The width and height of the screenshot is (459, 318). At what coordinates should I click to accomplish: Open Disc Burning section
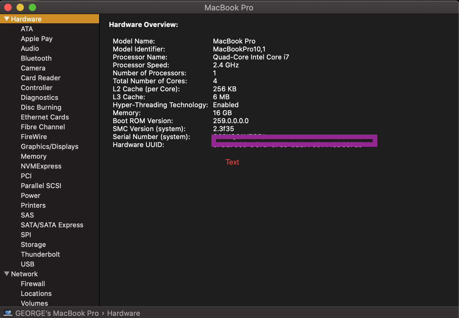[x=41, y=107]
